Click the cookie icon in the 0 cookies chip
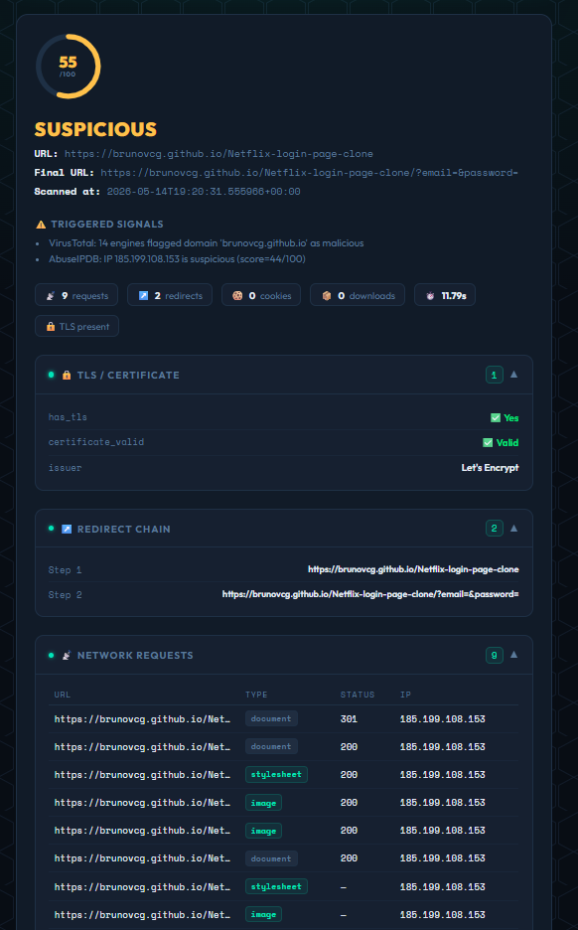The image size is (578, 930). tap(237, 295)
